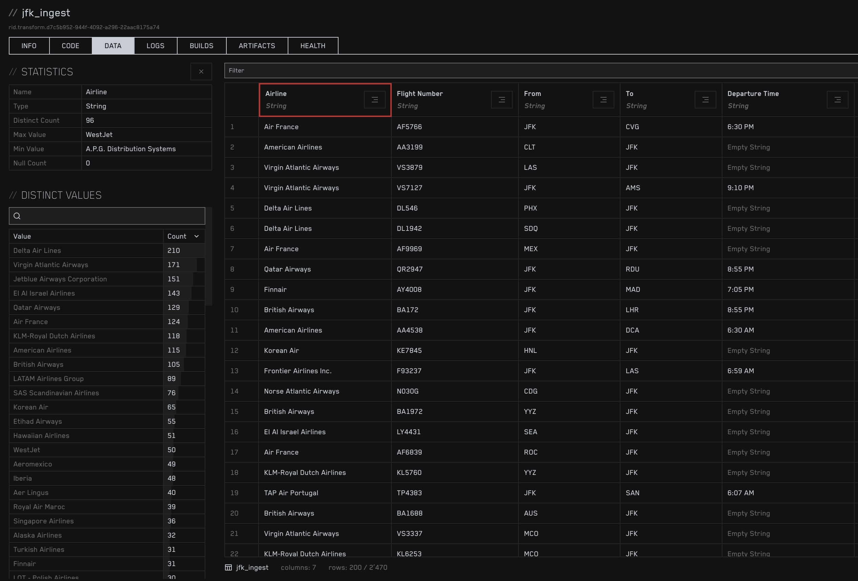This screenshot has width=858, height=581.
Task: Open the Airline column menu icon
Action: tap(374, 100)
